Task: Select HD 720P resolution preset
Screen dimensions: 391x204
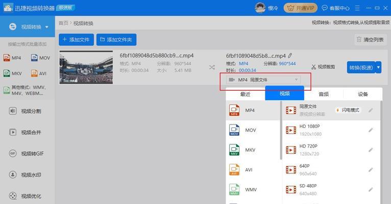Action: click(331, 150)
